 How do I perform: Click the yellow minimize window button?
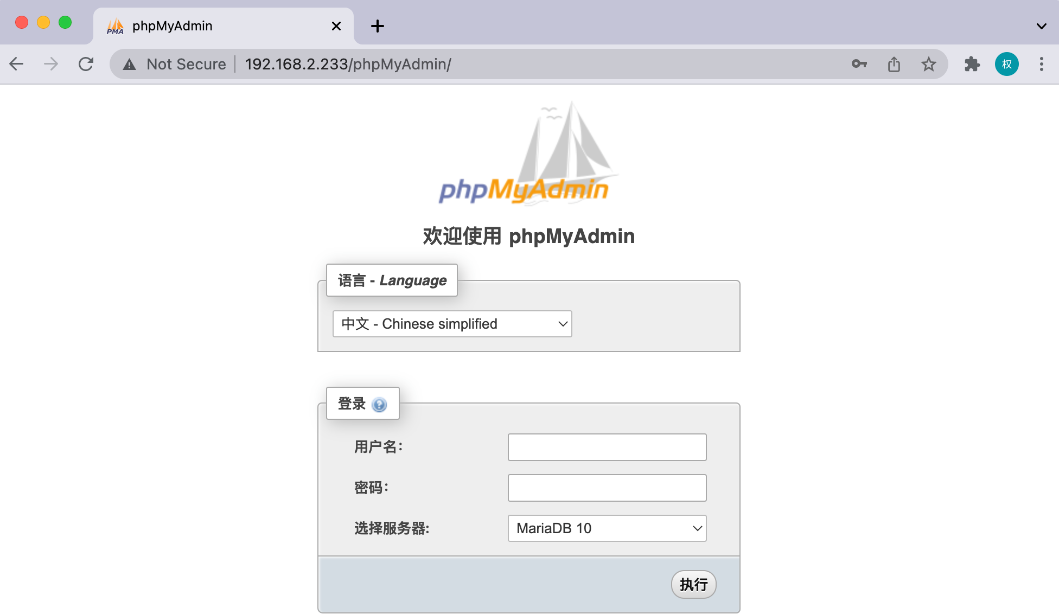pos(43,22)
